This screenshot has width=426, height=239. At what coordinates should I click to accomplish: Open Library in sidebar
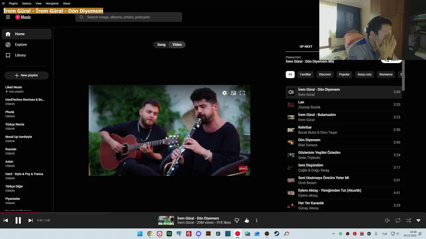click(27, 55)
